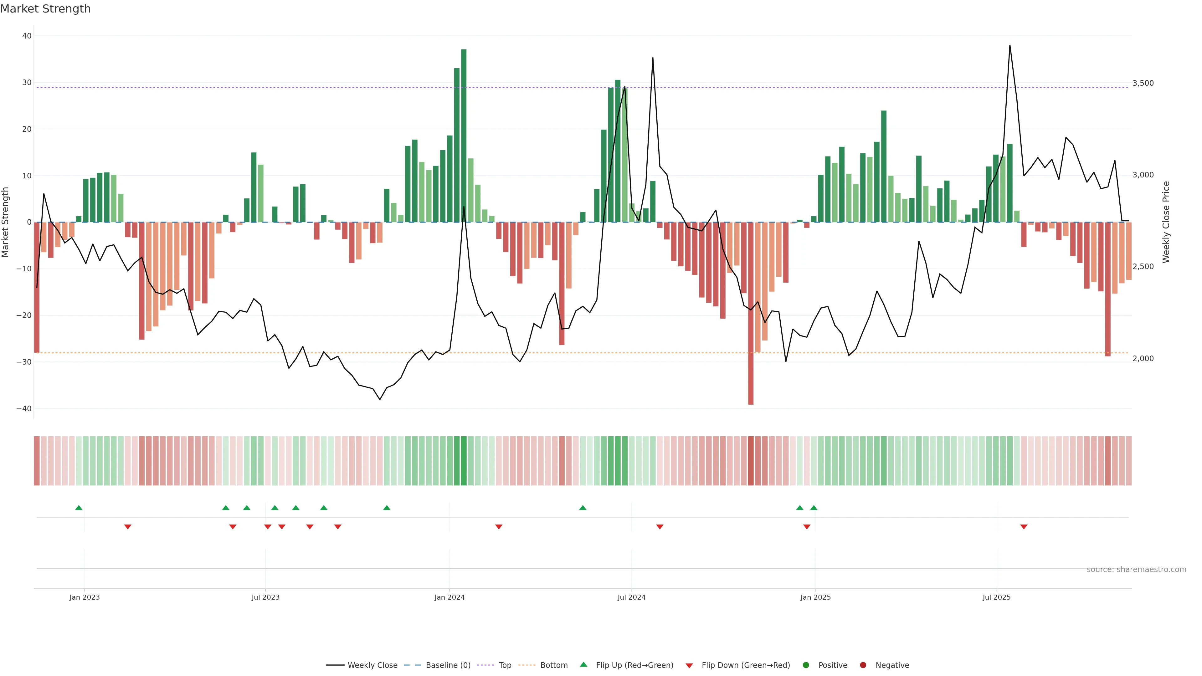The image size is (1202, 676).
Task: Click the Market Strength chart title
Action: tap(45, 9)
